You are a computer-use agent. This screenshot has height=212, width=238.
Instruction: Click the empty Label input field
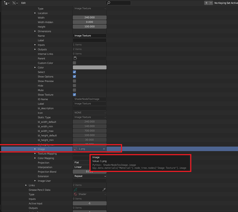[90, 40]
